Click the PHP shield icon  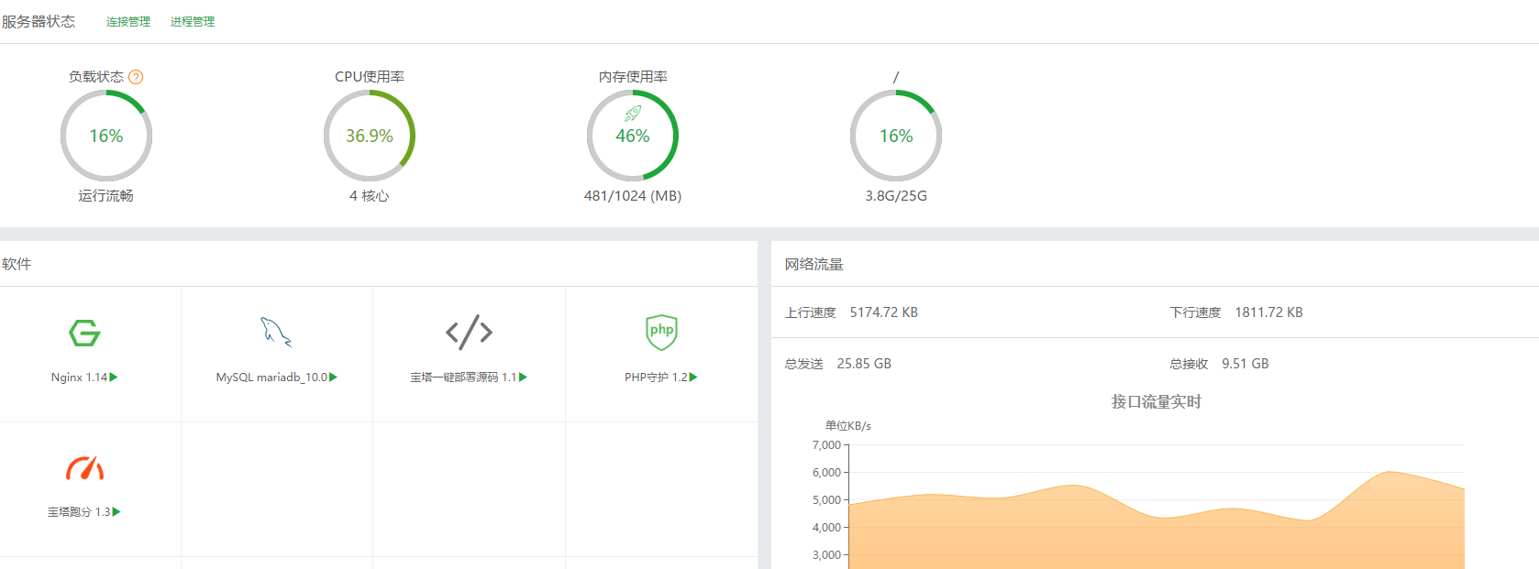661,333
